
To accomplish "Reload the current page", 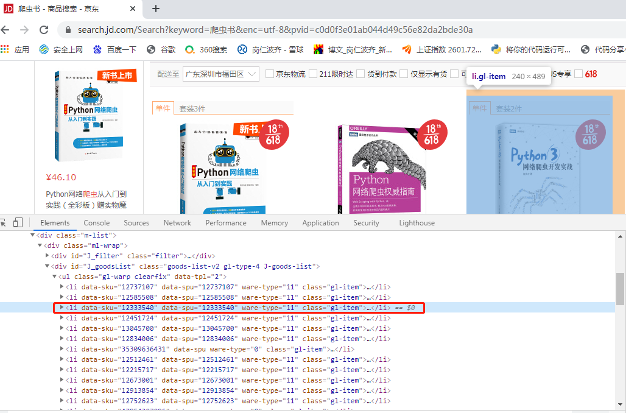I will [44, 30].
